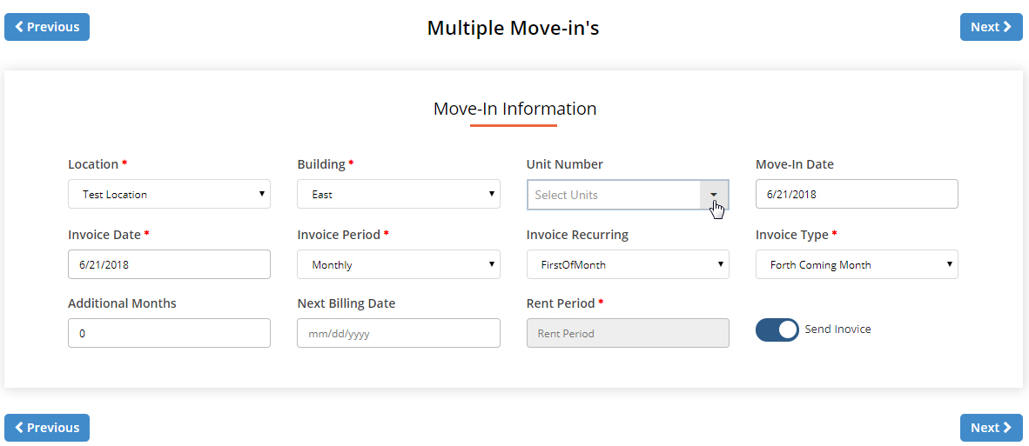Click the Send Inovice label text
Screen dimensions: 1029x446
(838, 330)
